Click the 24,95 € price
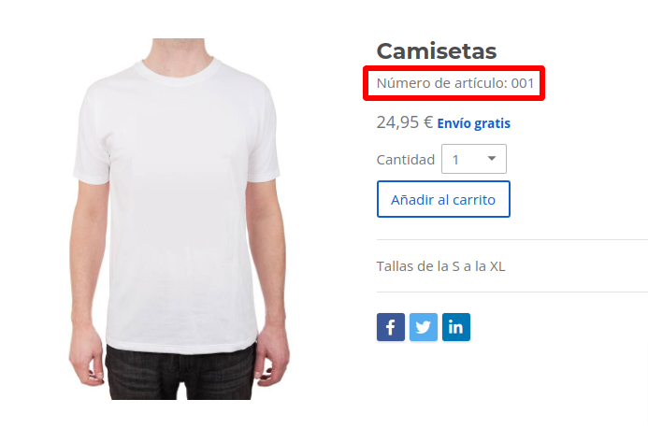 (x=405, y=122)
